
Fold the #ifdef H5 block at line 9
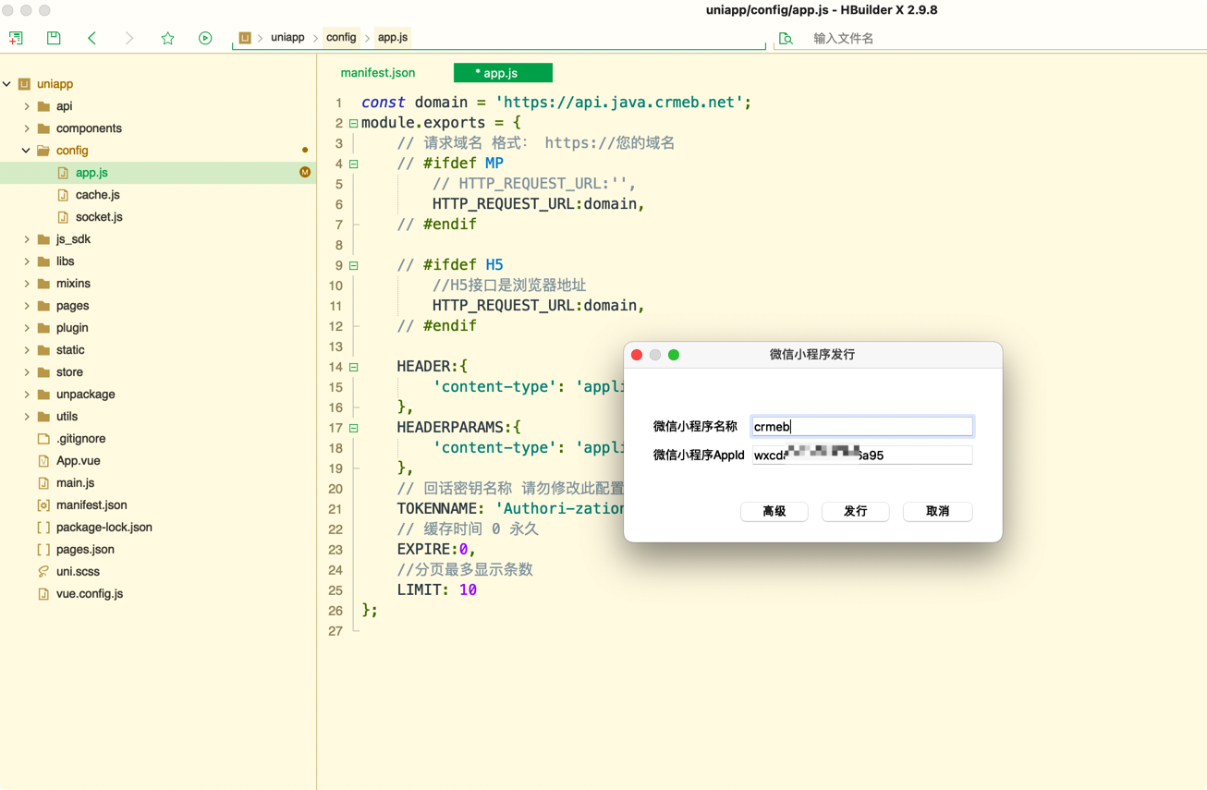[353, 265]
